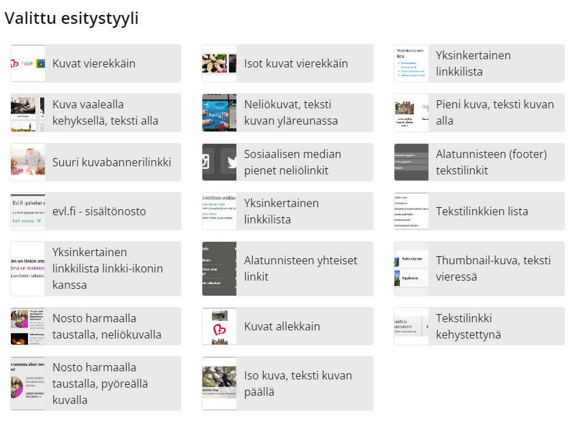Choose 'Yksinkertainen linkkilista linkki-ikonin kanssa'
The image size is (577, 421).
pyautogui.click(x=95, y=268)
